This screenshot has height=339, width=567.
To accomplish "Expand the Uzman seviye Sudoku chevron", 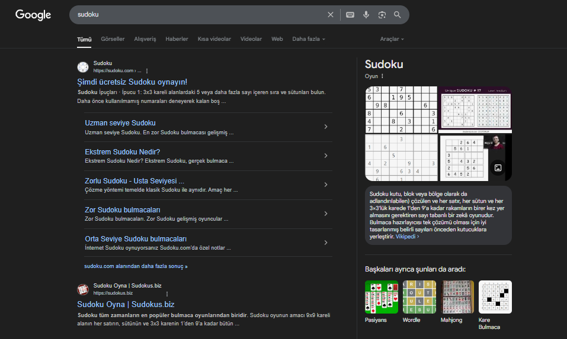I will (x=326, y=127).
